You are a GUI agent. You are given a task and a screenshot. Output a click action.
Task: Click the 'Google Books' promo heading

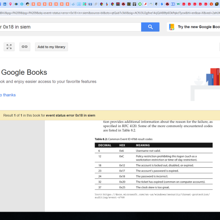tap(24, 72)
